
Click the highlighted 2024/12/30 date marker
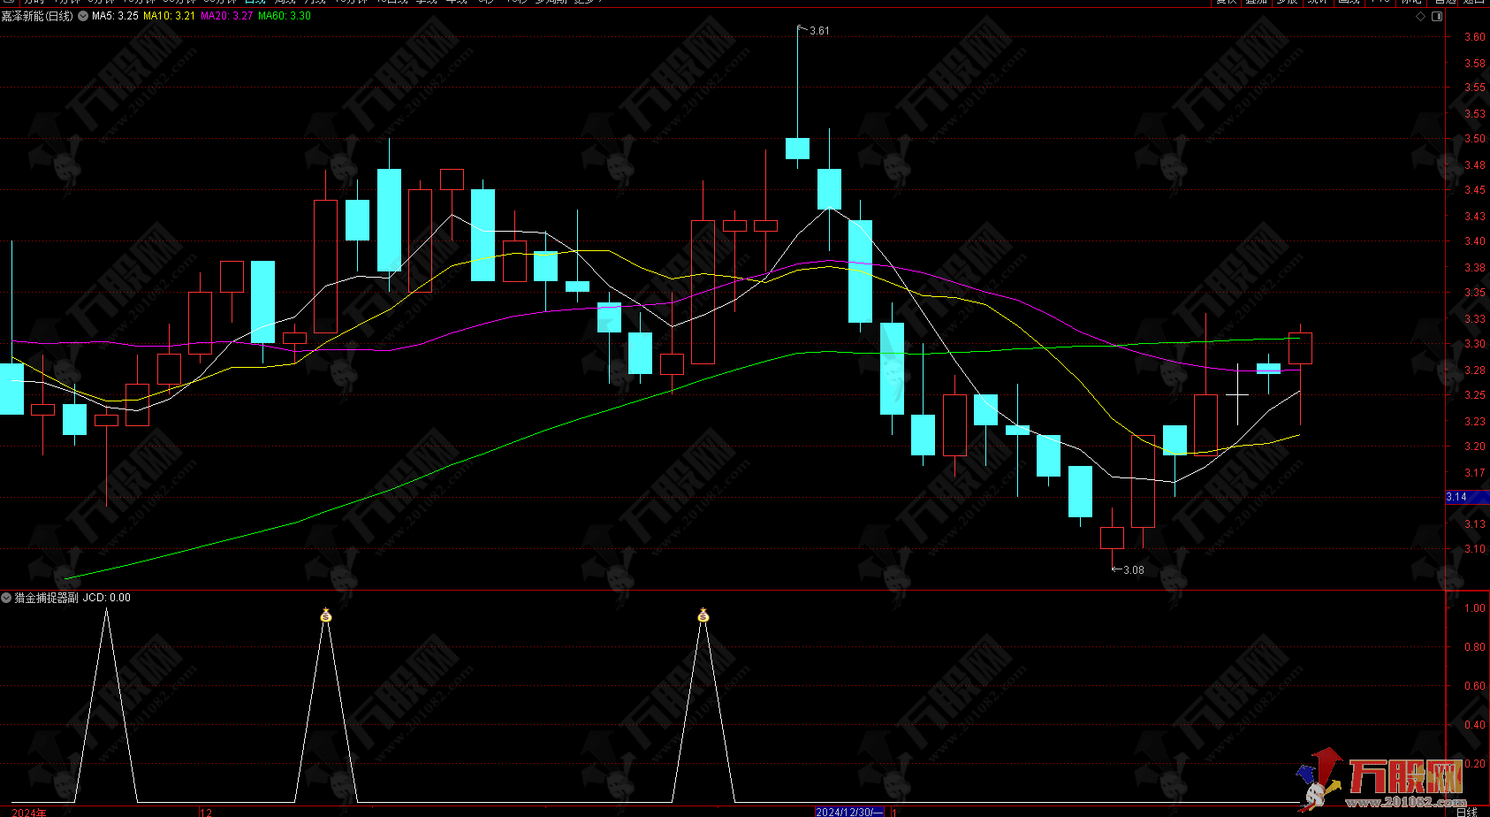(x=849, y=812)
